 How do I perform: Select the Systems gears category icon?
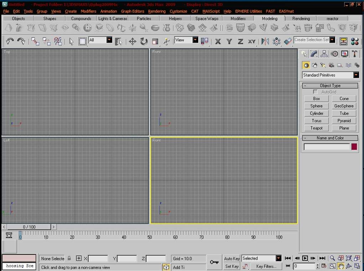(x=357, y=66)
